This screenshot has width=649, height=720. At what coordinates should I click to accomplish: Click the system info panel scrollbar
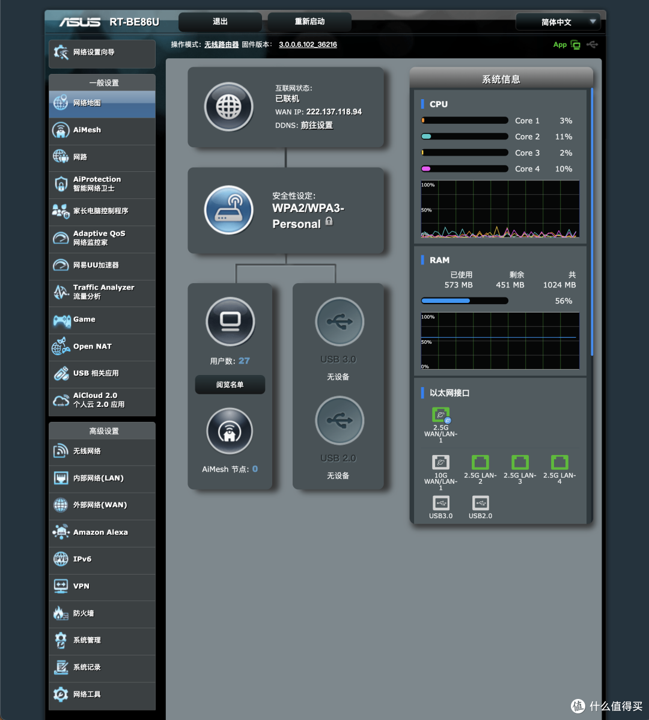coord(592,222)
